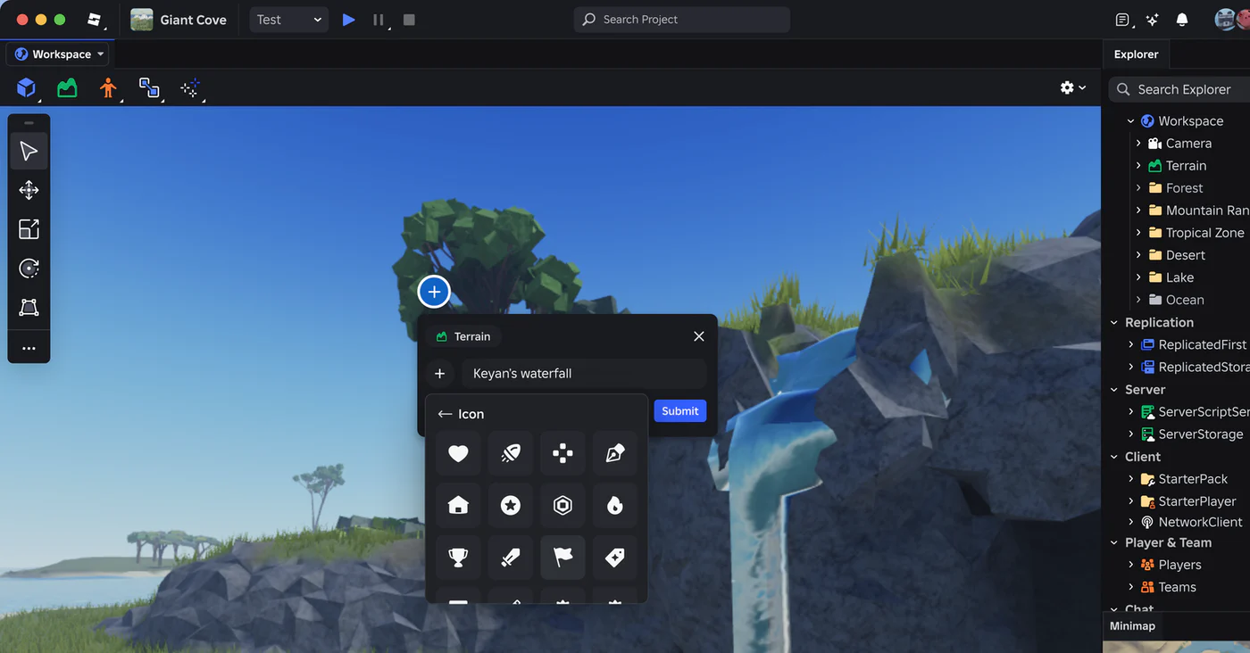Focus the Search Explorer field
The image size is (1250, 653).
pos(1179,89)
